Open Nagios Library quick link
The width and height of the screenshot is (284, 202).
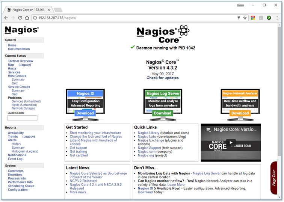pos(148,133)
